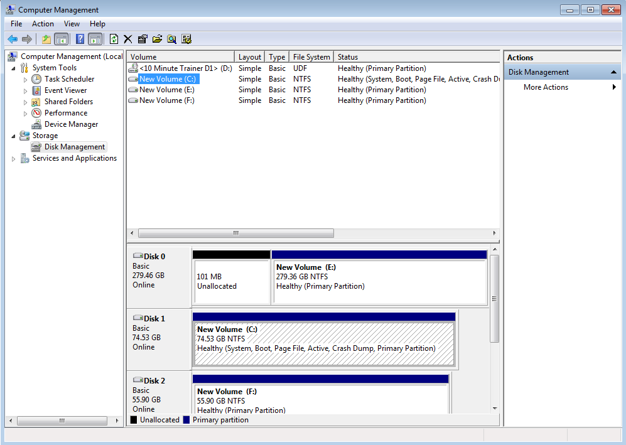Image resolution: width=626 pixels, height=445 pixels.
Task: Click the Performance icon in tree
Action: pos(36,113)
